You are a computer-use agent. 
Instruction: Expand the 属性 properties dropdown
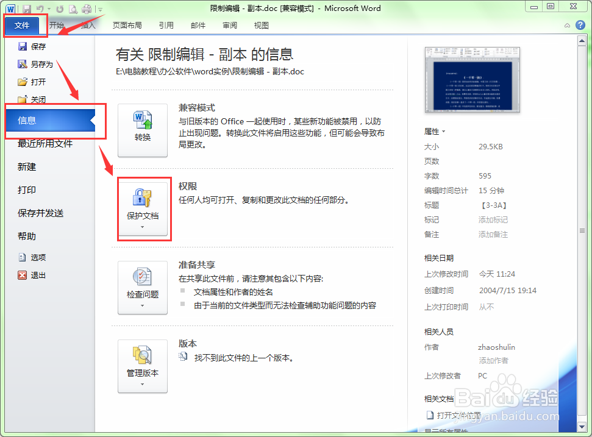(x=435, y=131)
